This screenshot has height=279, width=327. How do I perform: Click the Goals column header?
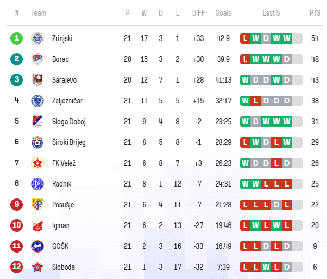point(223,13)
